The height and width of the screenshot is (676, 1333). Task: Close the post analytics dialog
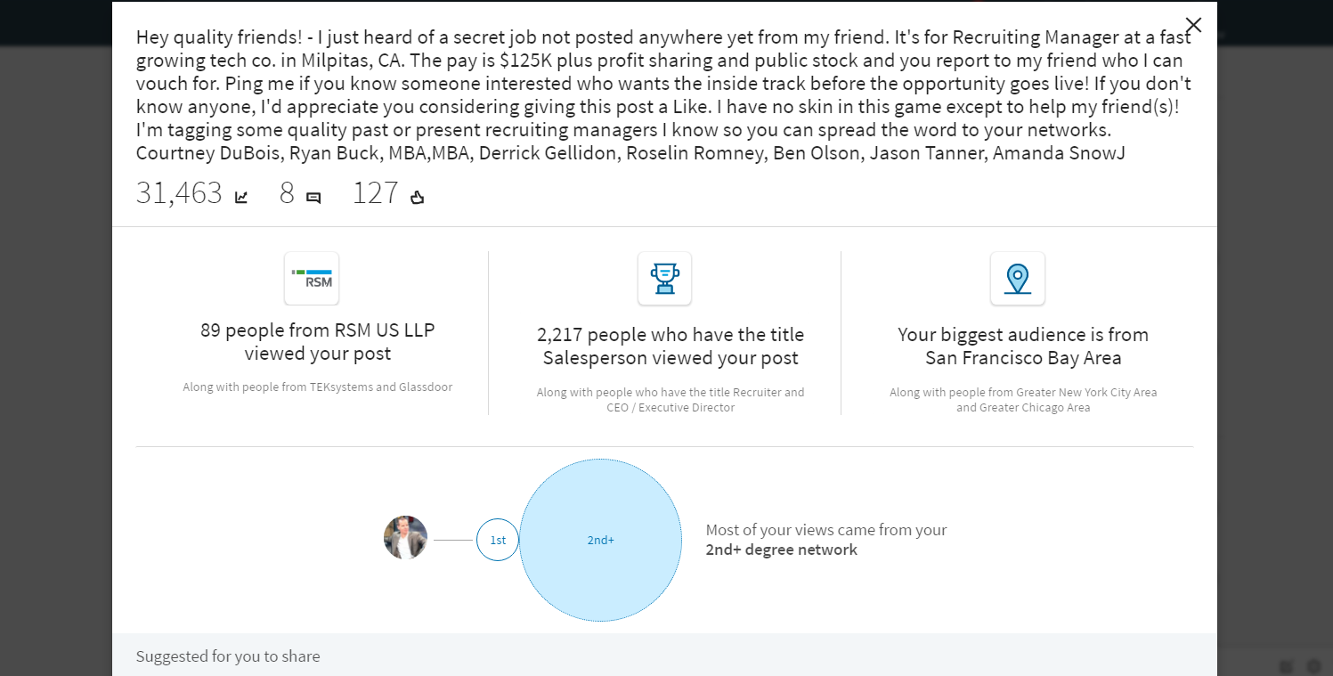1193,25
